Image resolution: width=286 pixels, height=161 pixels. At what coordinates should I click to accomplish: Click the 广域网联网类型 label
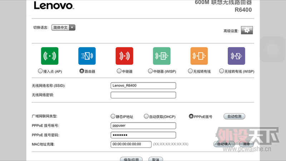point(45,116)
